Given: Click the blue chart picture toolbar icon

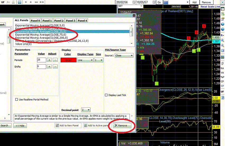Looking at the screenshot, I should click(20, 2).
